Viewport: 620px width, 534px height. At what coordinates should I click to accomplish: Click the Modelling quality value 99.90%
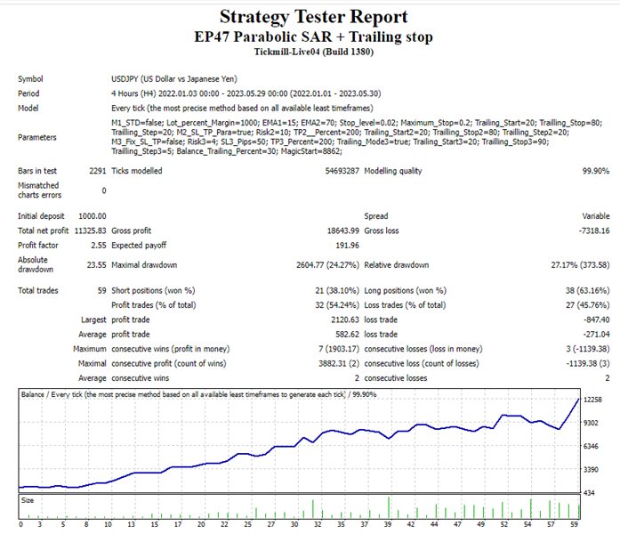pyautogui.click(x=595, y=171)
